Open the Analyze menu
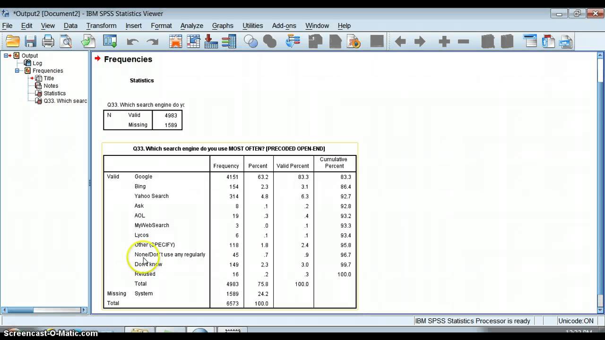Screen dimensions: 605x340 point(191,25)
